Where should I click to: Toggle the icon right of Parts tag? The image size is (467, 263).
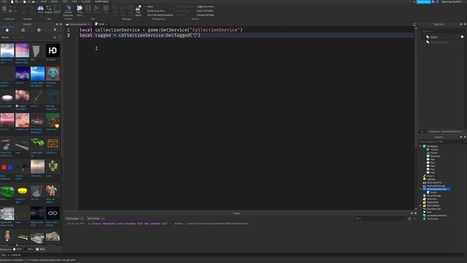(462, 37)
